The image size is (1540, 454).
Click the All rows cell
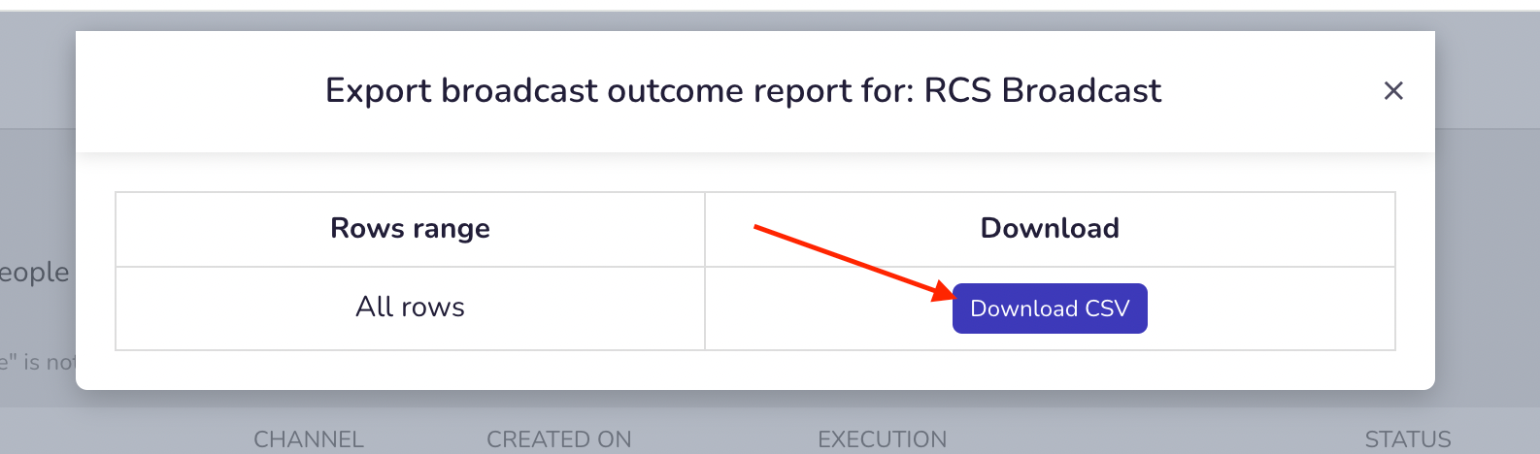[410, 308]
